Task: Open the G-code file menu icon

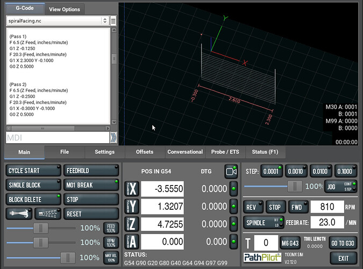Action: [113, 21]
